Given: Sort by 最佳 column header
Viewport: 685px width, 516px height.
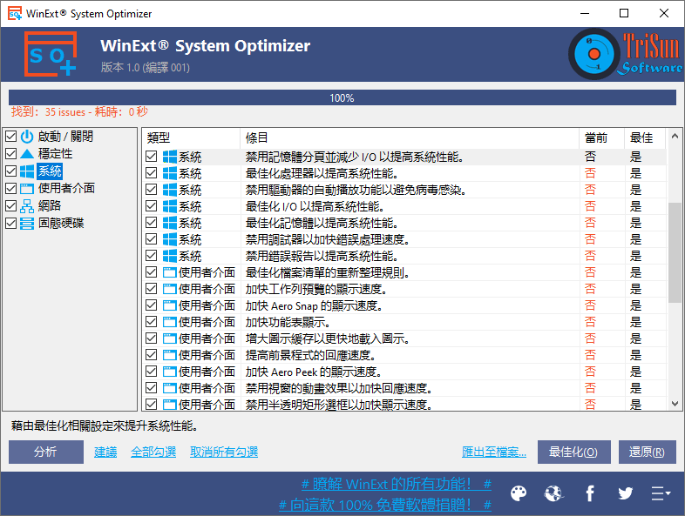Looking at the screenshot, I should 645,138.
